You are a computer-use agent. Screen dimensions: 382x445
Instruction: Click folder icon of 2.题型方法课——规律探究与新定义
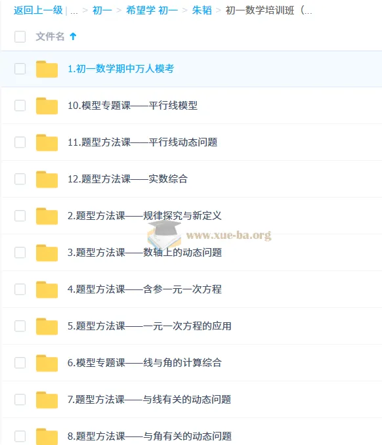[47, 216]
